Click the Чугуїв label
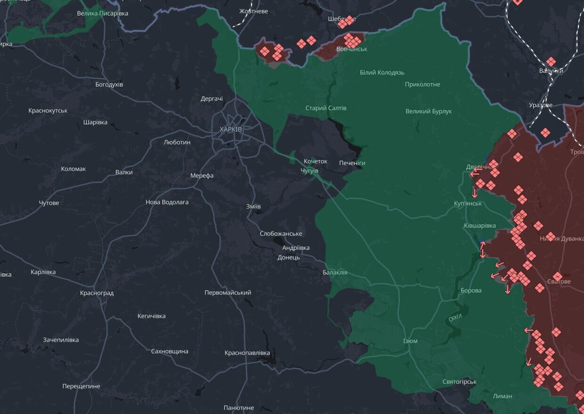This screenshot has height=414, width=584. pyautogui.click(x=309, y=170)
